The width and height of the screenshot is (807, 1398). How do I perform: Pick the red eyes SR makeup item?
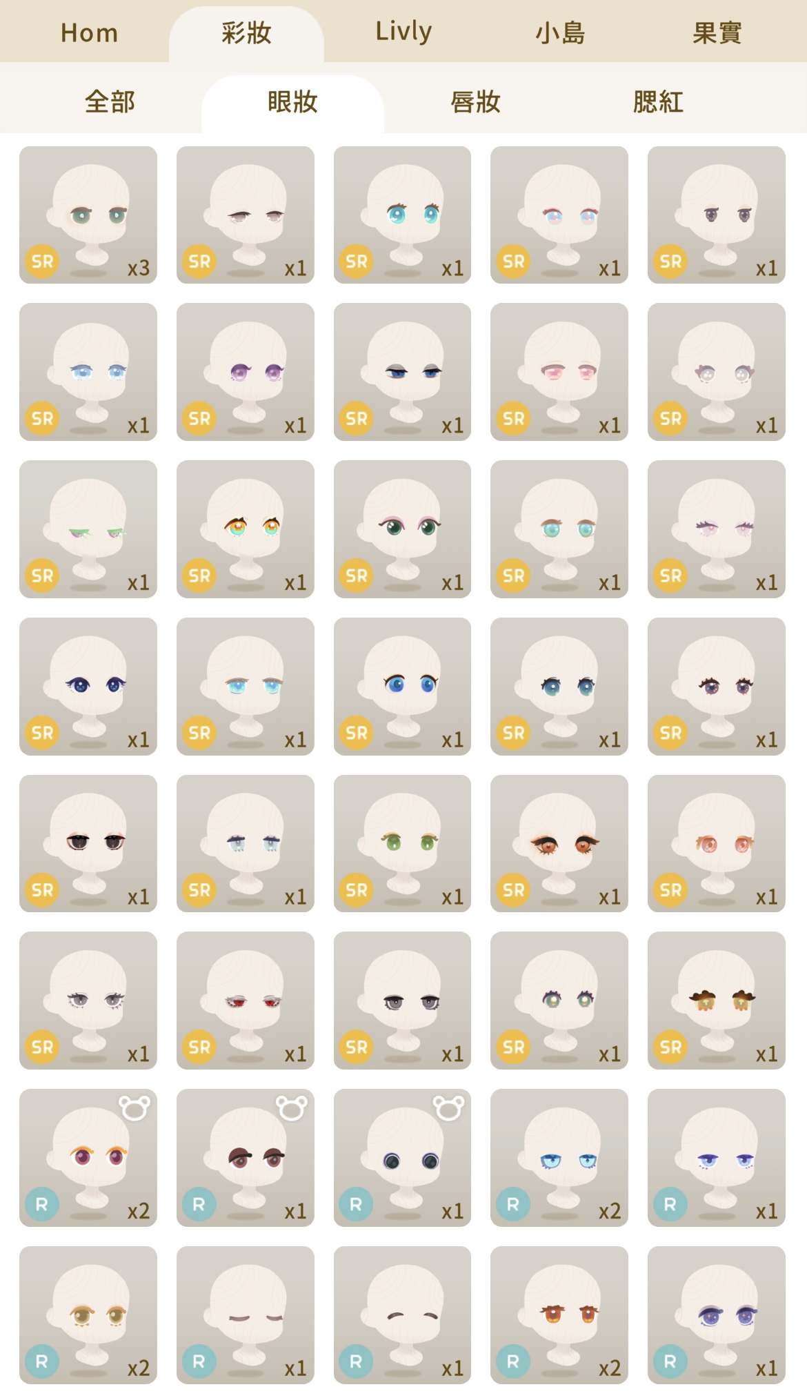pyautogui.click(x=246, y=1001)
